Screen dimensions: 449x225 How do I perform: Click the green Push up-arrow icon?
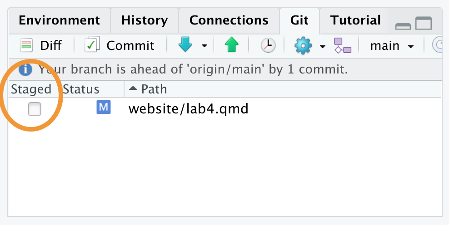coord(231,45)
